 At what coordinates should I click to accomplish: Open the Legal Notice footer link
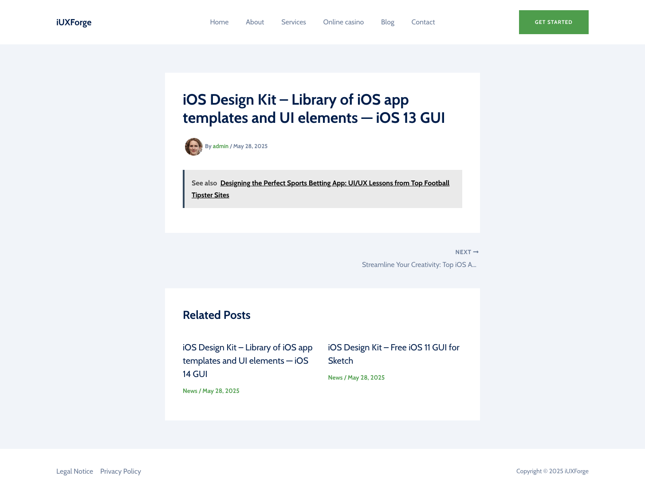[x=75, y=471]
